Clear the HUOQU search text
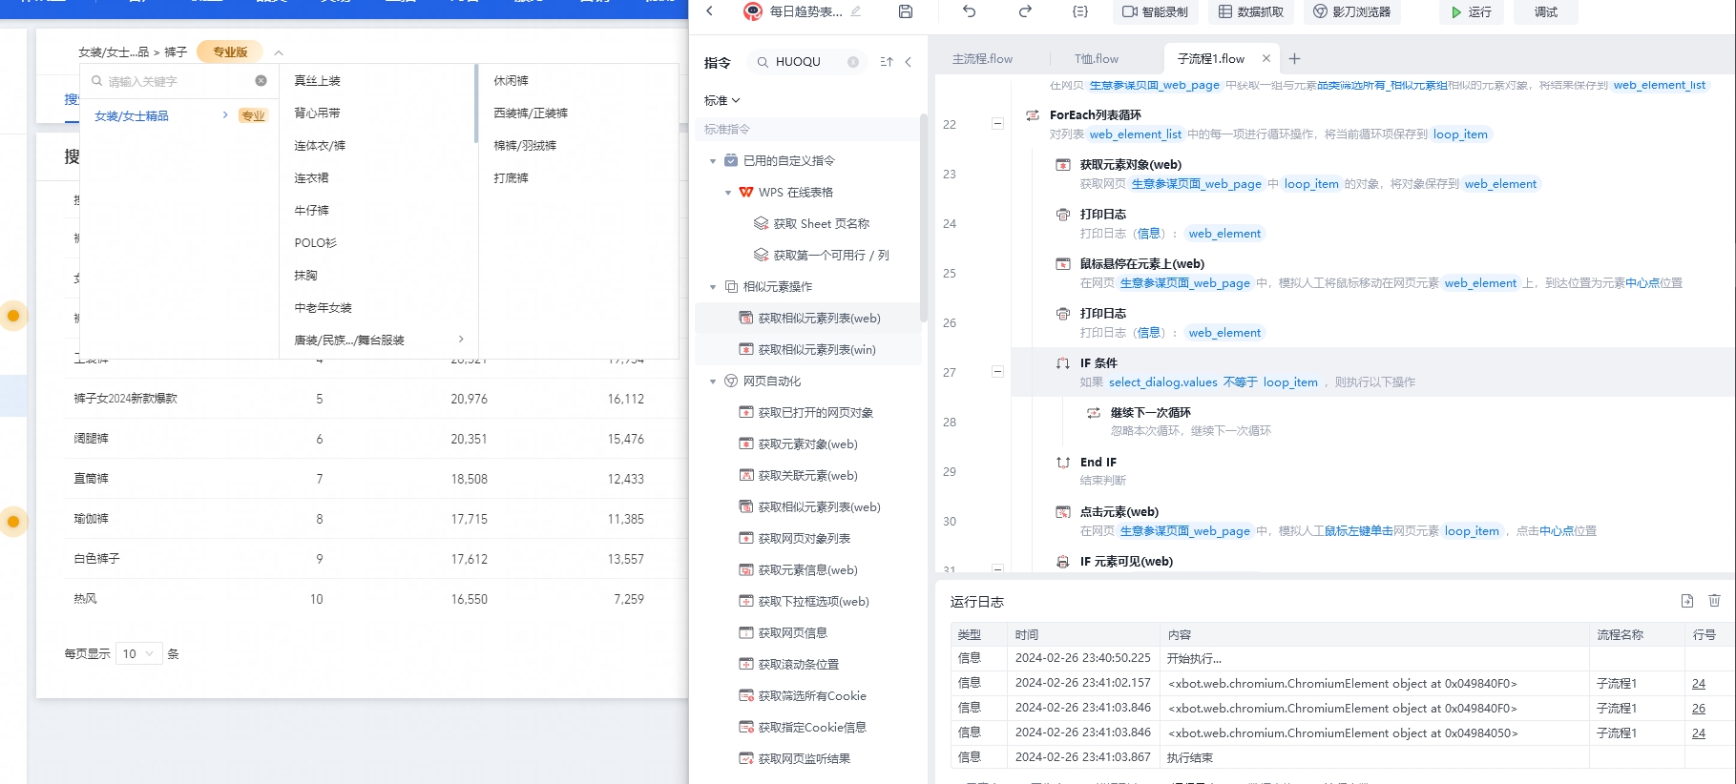This screenshot has width=1736, height=784. pos(853,62)
